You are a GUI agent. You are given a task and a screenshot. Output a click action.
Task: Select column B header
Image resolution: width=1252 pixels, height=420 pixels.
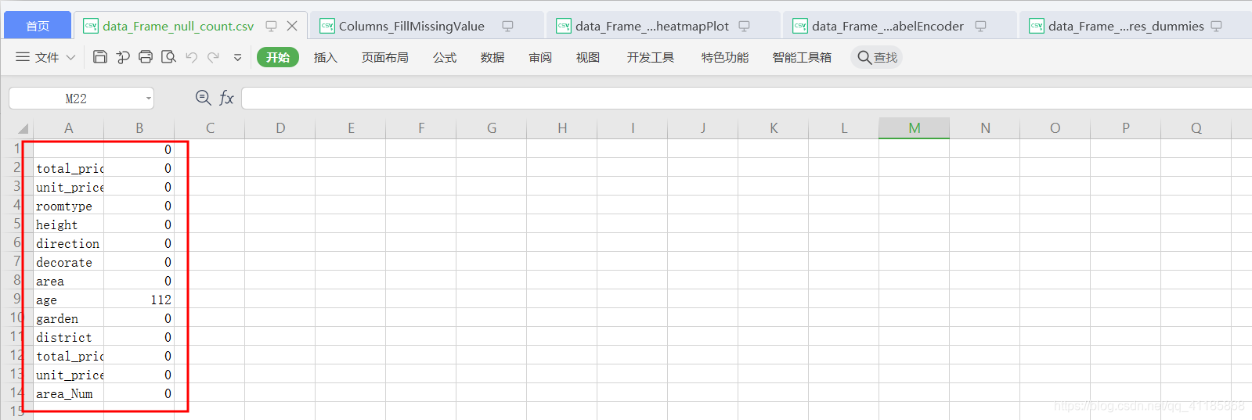(139, 128)
